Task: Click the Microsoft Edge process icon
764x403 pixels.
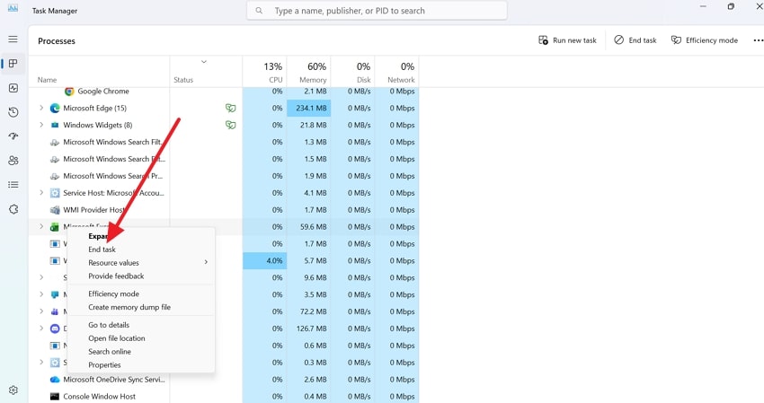Action: pyautogui.click(x=55, y=108)
